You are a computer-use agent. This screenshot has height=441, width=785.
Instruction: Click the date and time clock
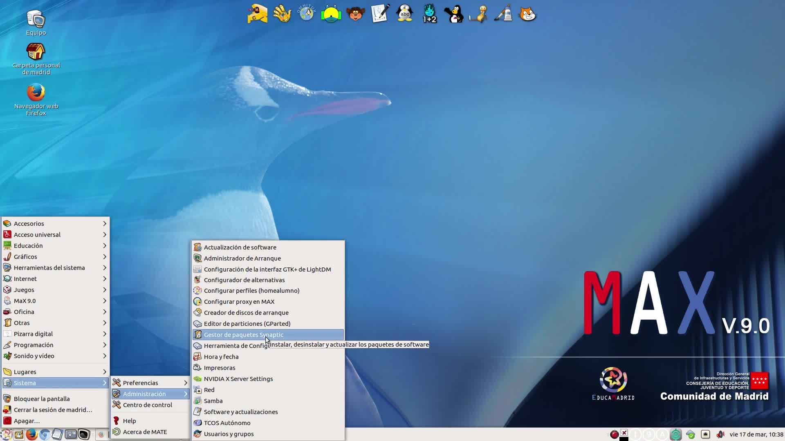[756, 434]
